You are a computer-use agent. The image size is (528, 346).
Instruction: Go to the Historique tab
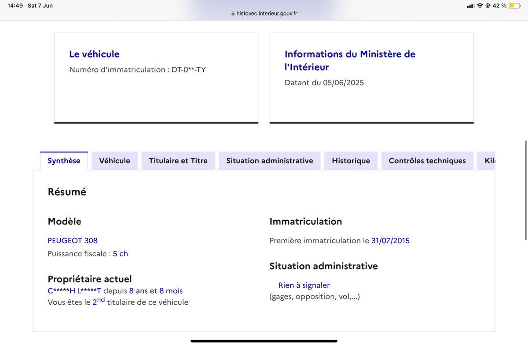point(351,161)
